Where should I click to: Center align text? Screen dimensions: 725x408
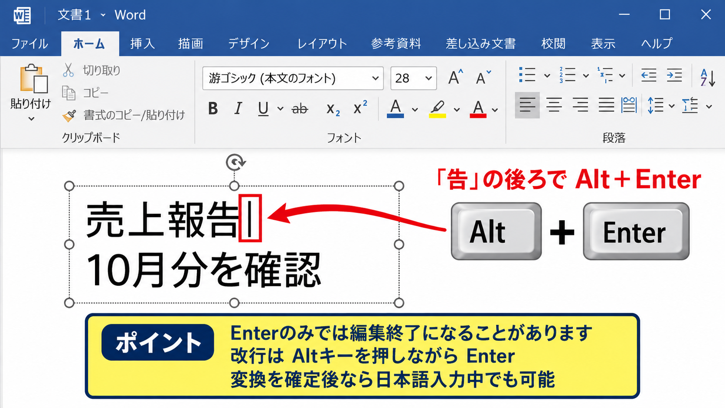[x=554, y=105]
